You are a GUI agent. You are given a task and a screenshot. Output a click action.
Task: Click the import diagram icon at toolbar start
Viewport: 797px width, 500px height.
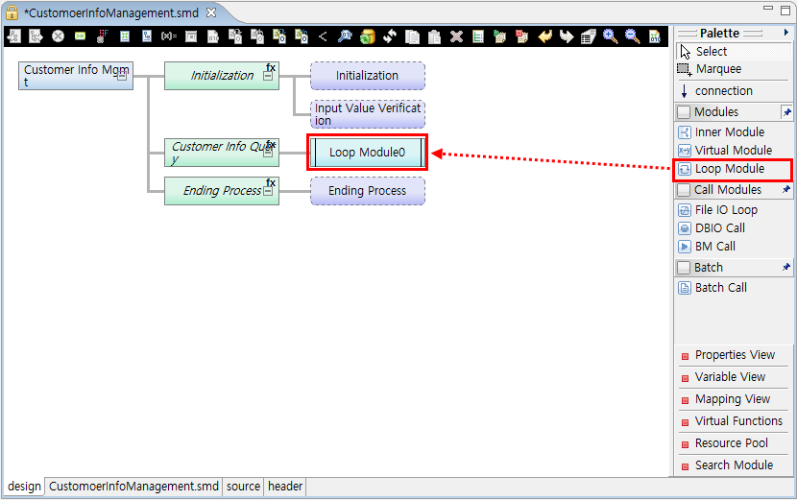(x=13, y=36)
